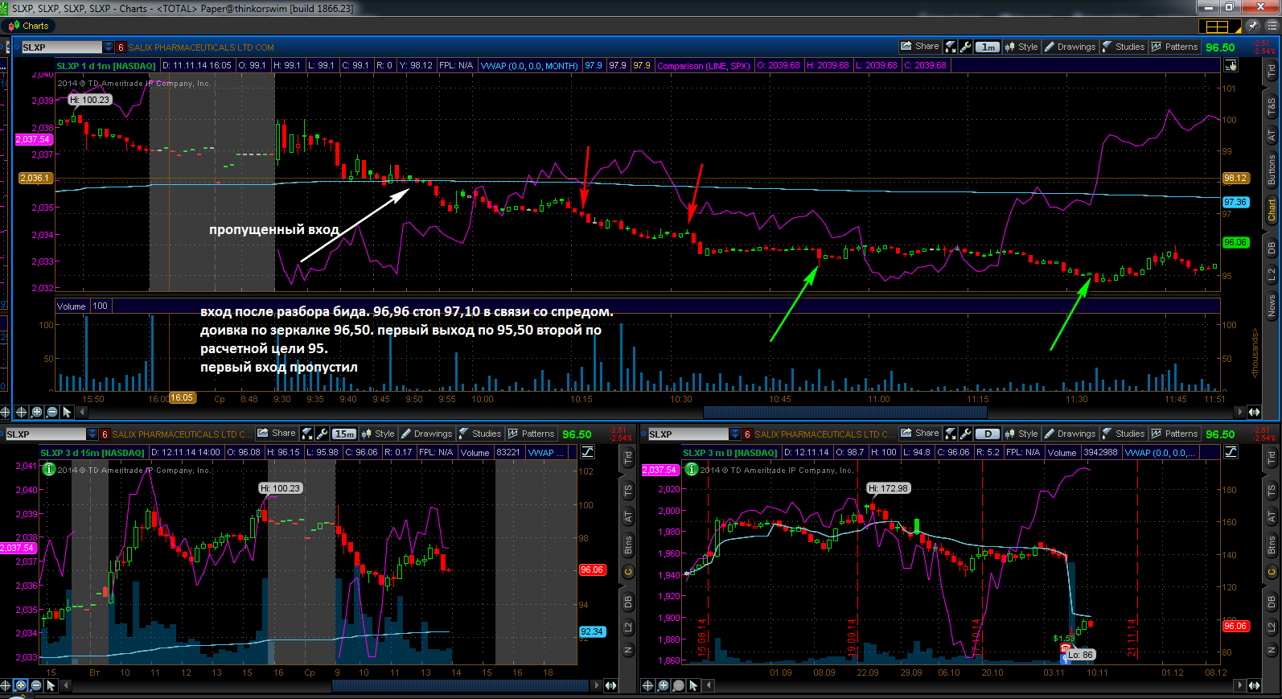Click zoom out icon in top chart footer

(x=52, y=412)
